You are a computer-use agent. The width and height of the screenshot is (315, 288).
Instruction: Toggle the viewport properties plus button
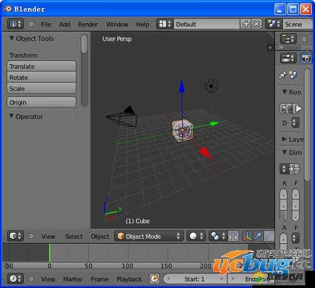[270, 48]
